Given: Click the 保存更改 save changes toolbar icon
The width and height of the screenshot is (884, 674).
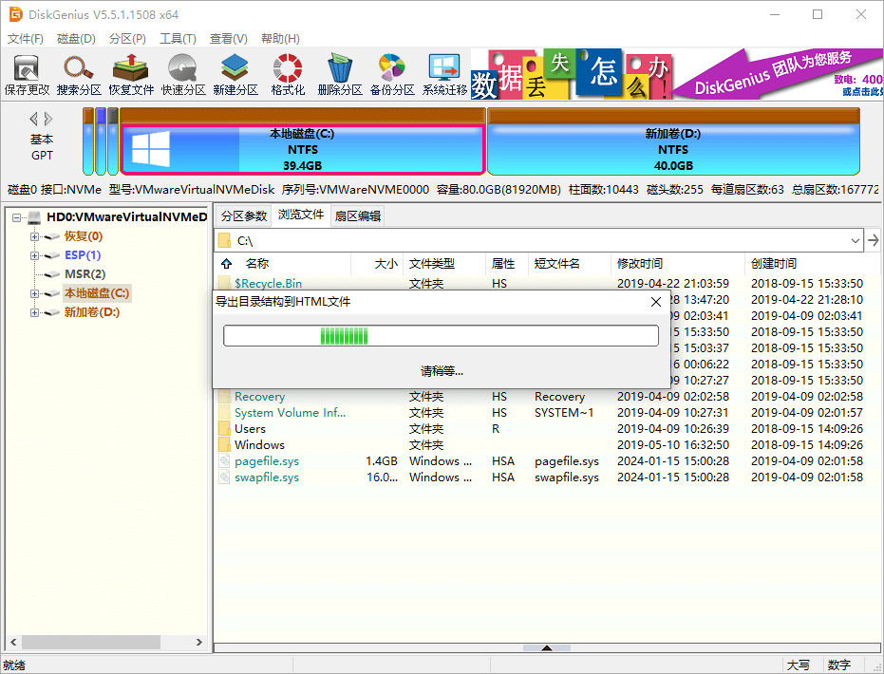Looking at the screenshot, I should pos(27,74).
